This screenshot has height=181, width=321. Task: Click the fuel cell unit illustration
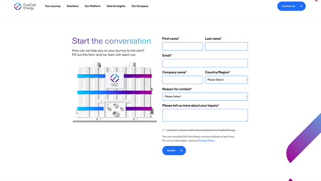click(x=115, y=92)
